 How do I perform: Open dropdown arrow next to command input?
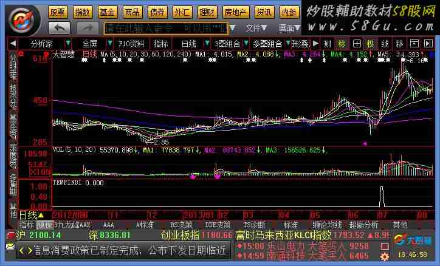[233, 28]
